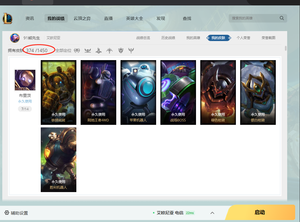Filter skins by support role icon
The height and width of the screenshot is (222, 300).
[x=131, y=50]
